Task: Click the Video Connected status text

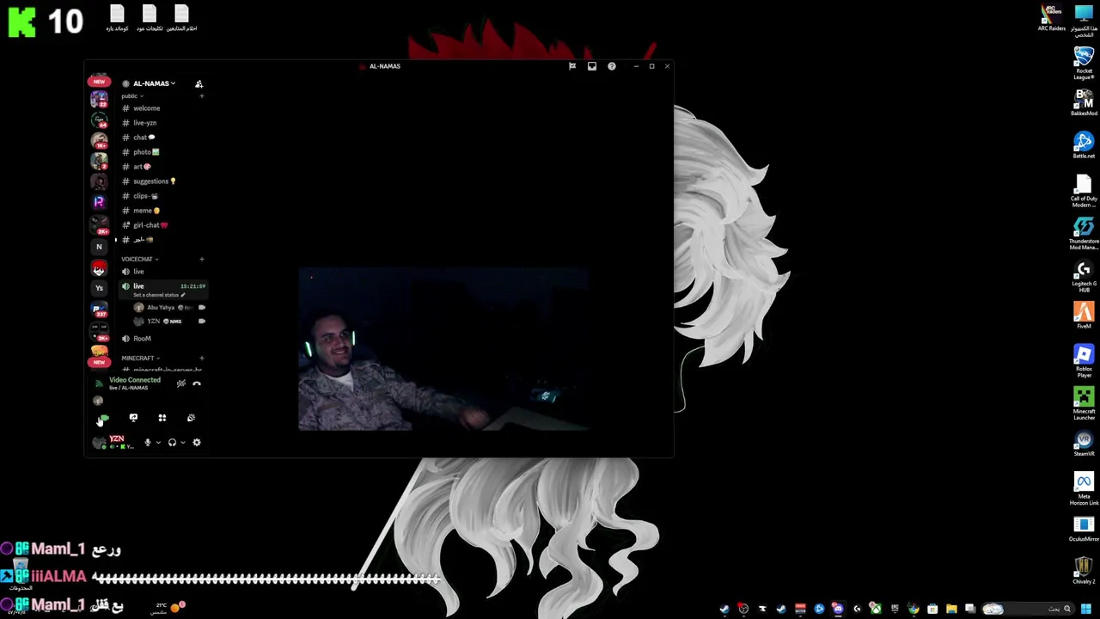Action: pos(134,380)
